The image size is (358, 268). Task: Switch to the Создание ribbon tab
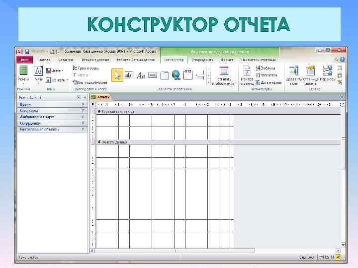click(66, 60)
